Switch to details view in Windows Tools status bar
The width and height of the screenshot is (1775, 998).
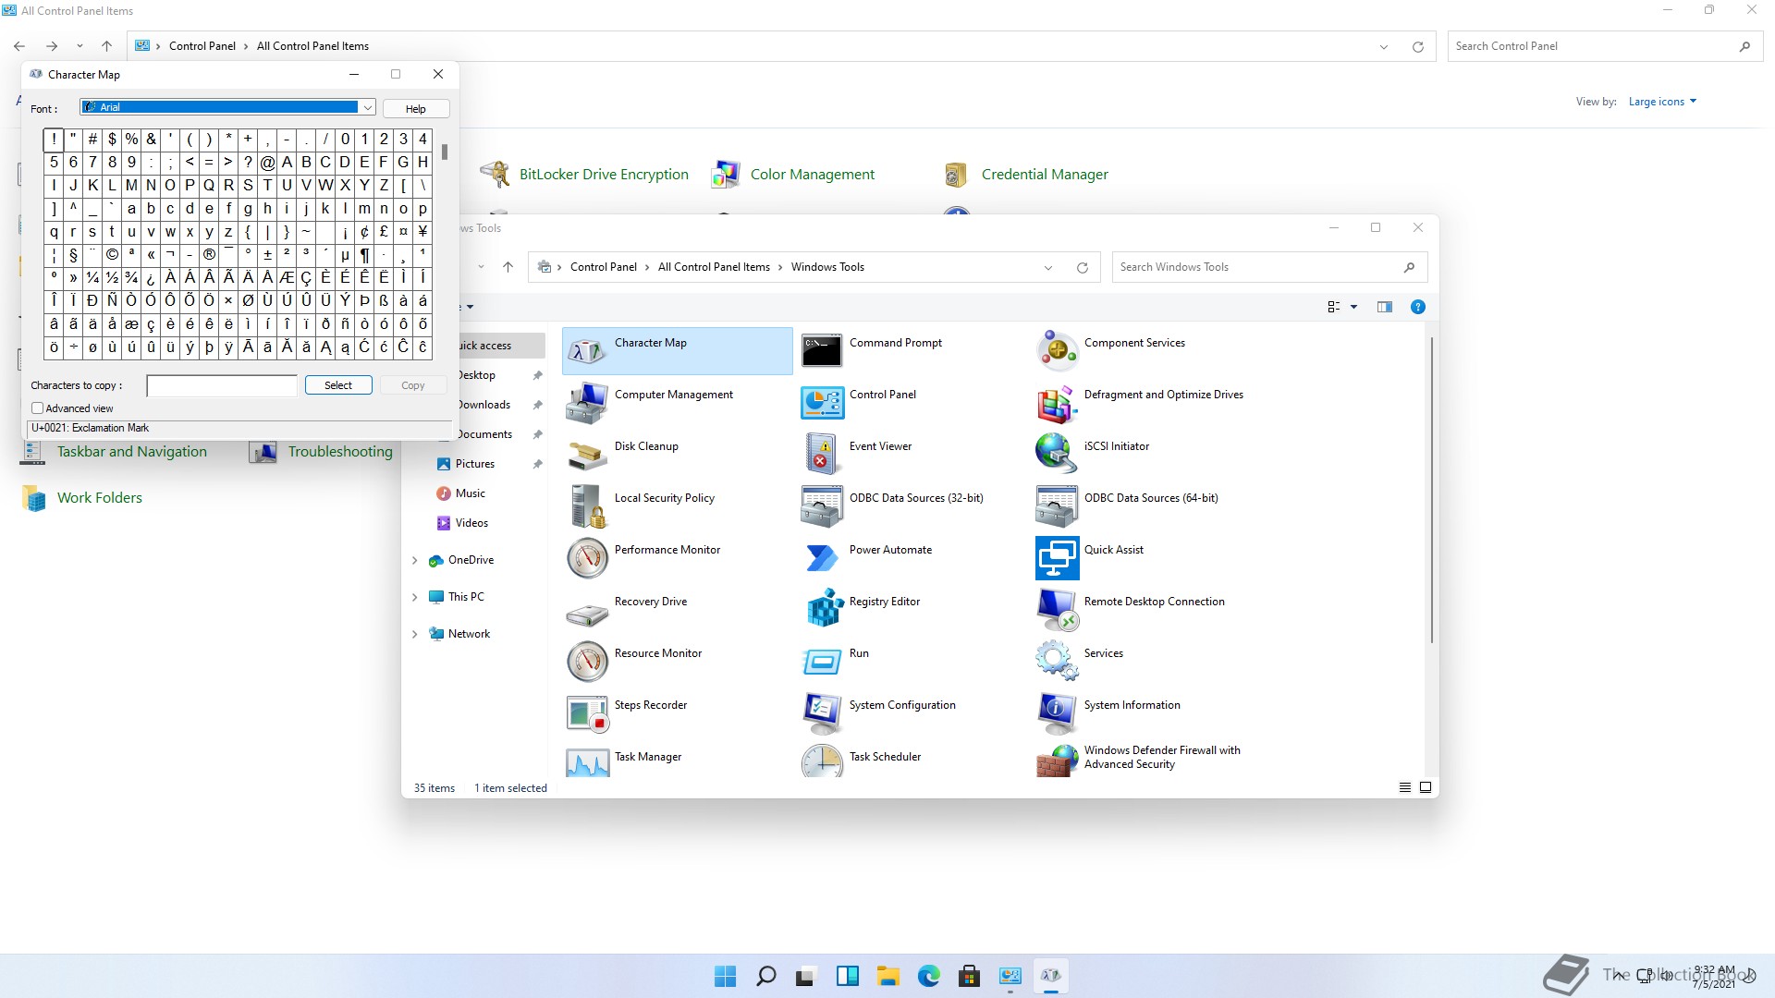[x=1405, y=788]
